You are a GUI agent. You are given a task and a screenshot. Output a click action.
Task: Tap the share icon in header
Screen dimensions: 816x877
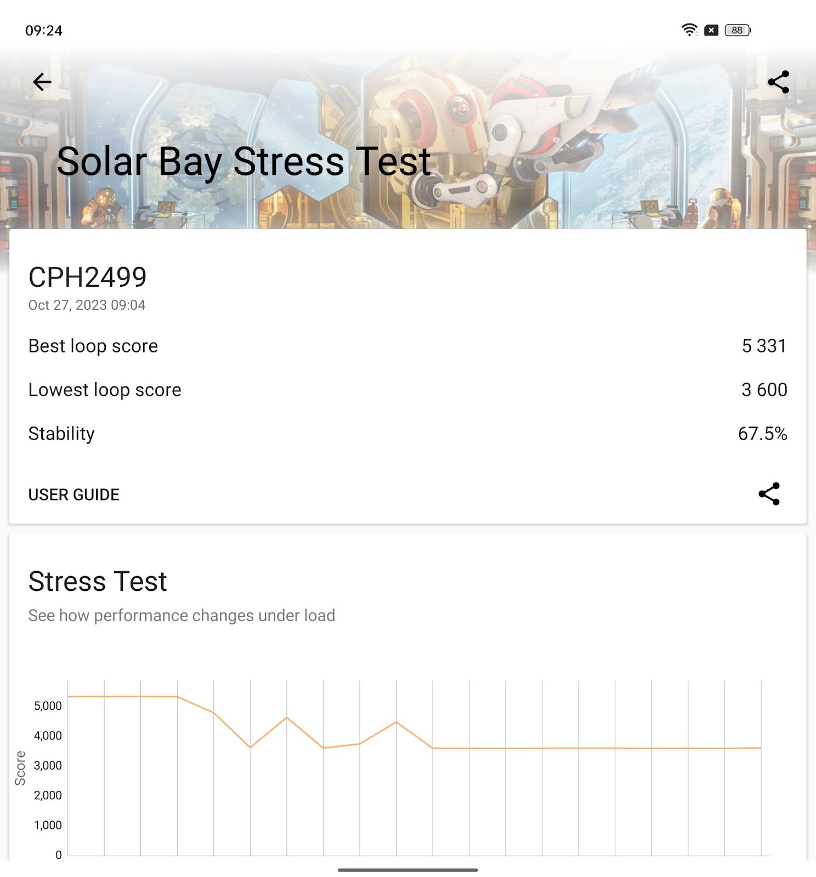[x=778, y=82]
